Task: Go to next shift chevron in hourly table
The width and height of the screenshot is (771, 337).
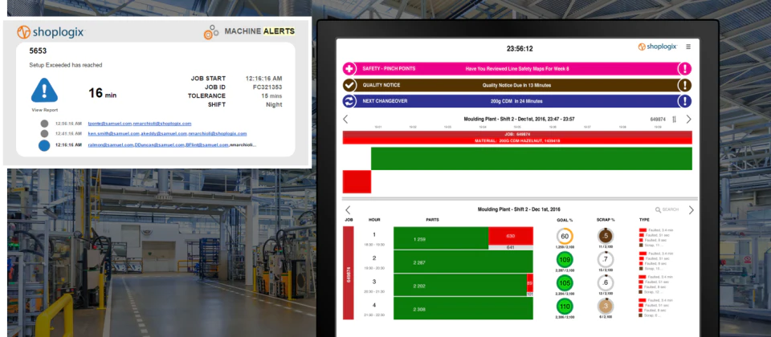Action: click(691, 209)
